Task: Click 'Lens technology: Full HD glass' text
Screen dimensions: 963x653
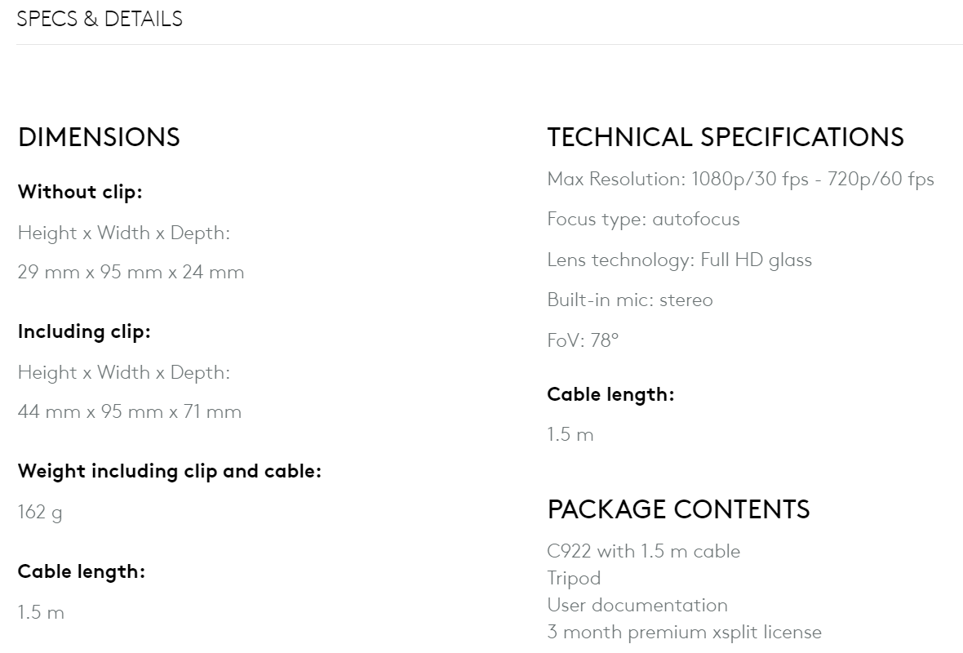Action: (679, 260)
